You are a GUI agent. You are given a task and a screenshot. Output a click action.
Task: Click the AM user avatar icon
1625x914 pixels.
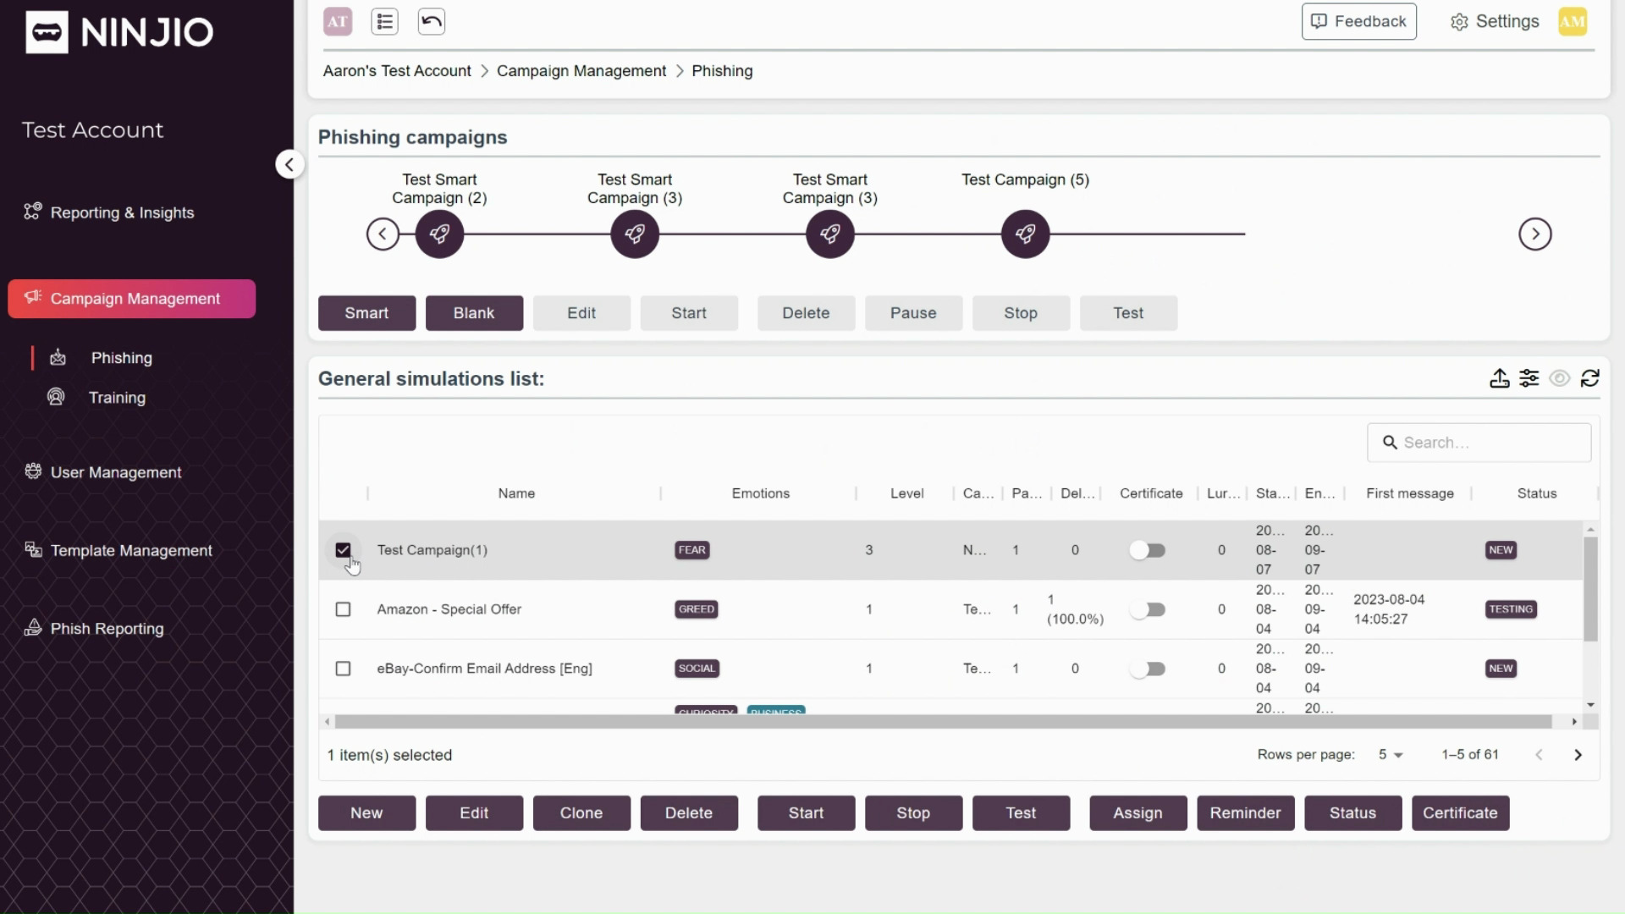[x=1572, y=22]
